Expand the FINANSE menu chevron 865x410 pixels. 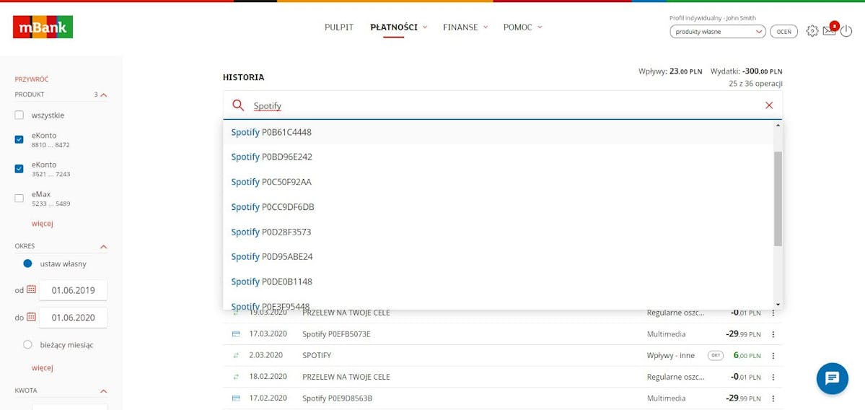click(486, 27)
